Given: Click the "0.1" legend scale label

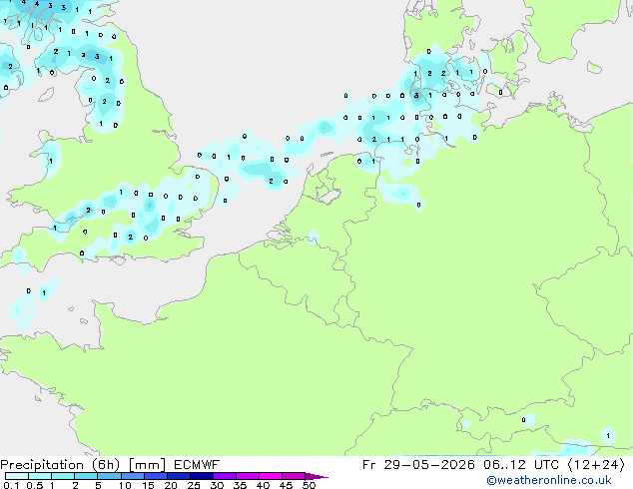Looking at the screenshot, I should pos(11,485).
